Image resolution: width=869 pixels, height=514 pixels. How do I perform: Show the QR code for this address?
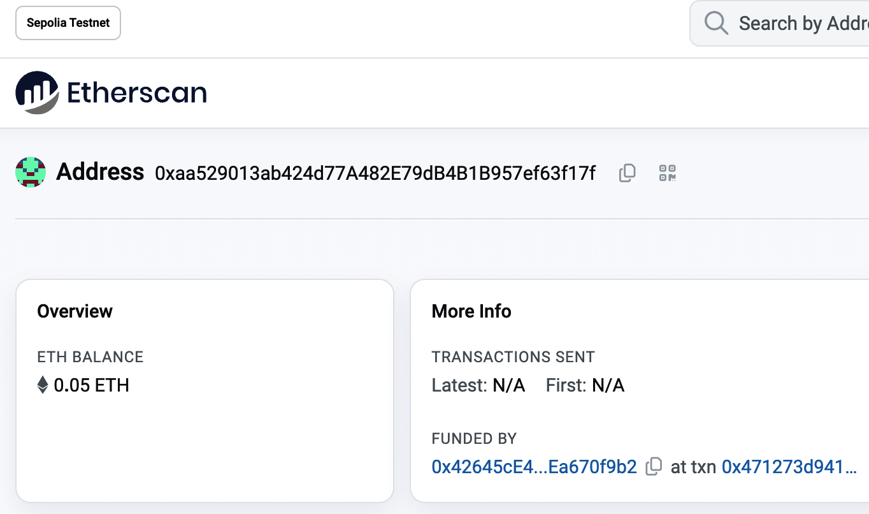pos(667,173)
